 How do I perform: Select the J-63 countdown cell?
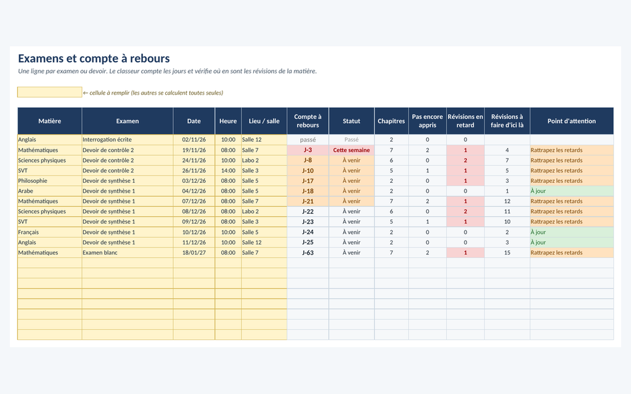point(308,252)
